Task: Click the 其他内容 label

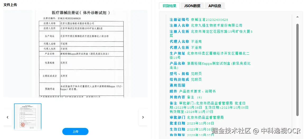Action: (177, 97)
